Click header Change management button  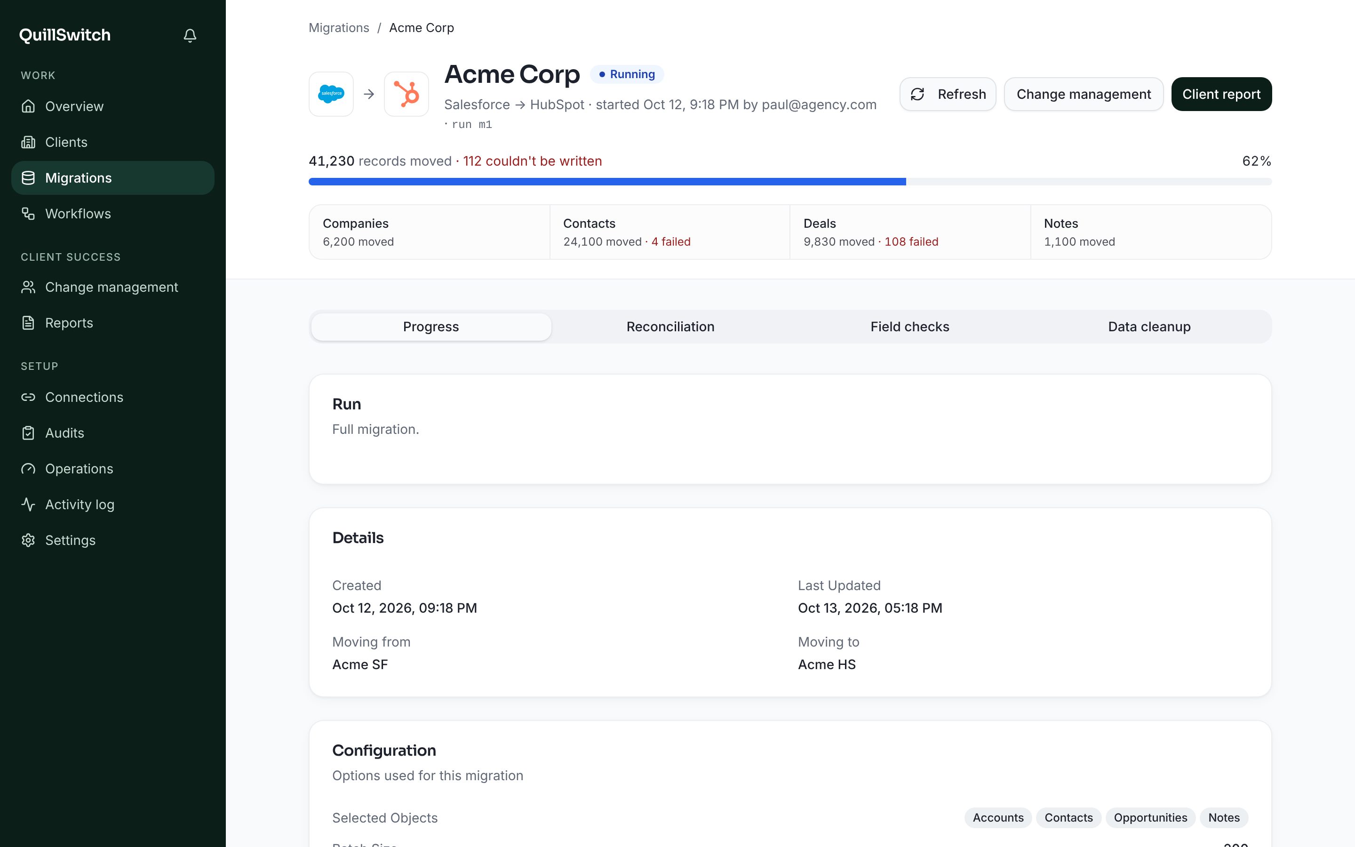tap(1084, 94)
